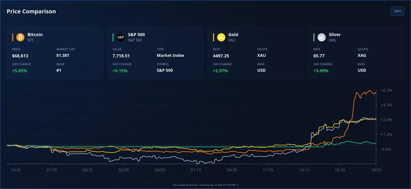
Task: Click Silver 24H change +3.09%
Action: (321, 71)
